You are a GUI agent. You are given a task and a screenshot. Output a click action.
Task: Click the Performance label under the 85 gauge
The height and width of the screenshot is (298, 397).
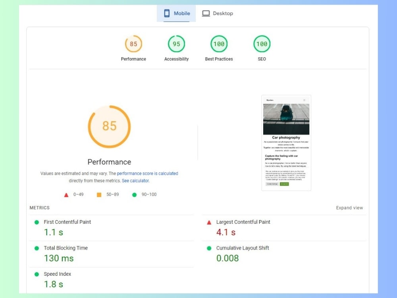[133, 59]
